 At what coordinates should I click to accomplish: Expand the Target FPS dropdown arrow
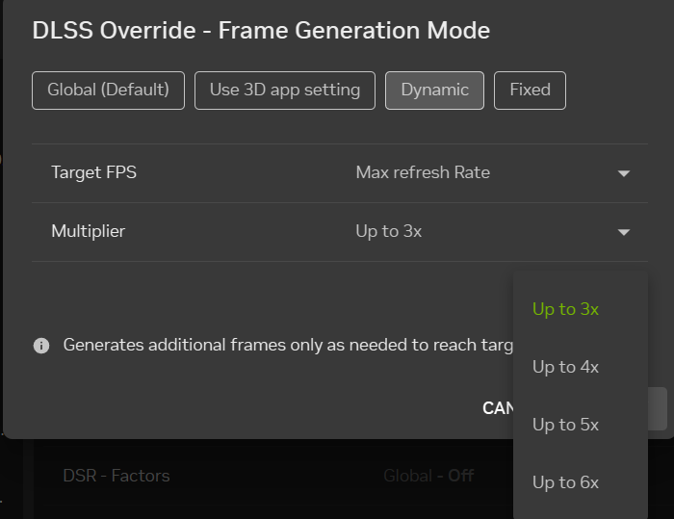[624, 173]
